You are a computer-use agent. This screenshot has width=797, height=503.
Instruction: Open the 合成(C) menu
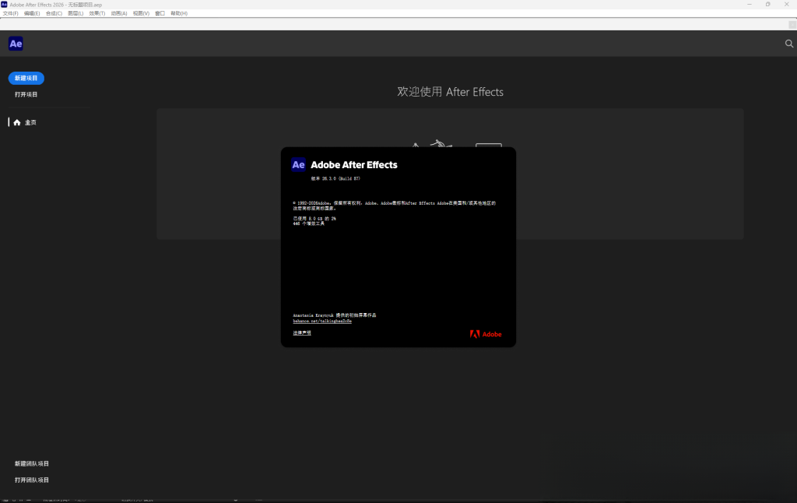pyautogui.click(x=54, y=13)
